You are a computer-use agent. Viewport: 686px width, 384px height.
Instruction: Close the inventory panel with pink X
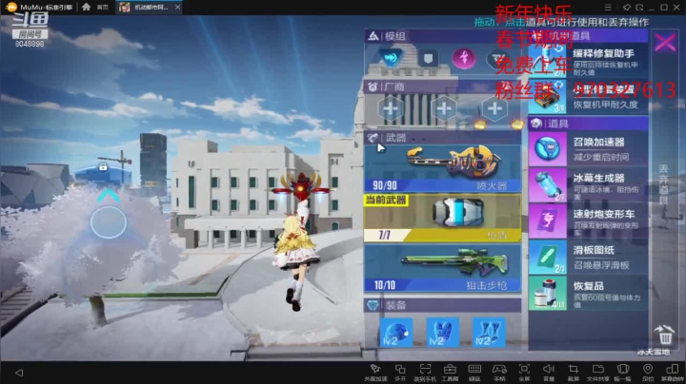click(665, 43)
